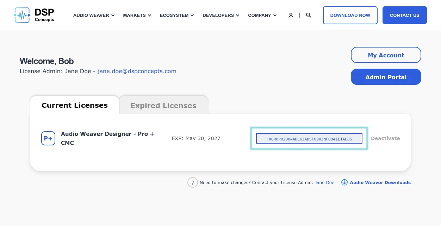This screenshot has width=441, height=226.
Task: Click the Download Now button
Action: click(x=350, y=15)
